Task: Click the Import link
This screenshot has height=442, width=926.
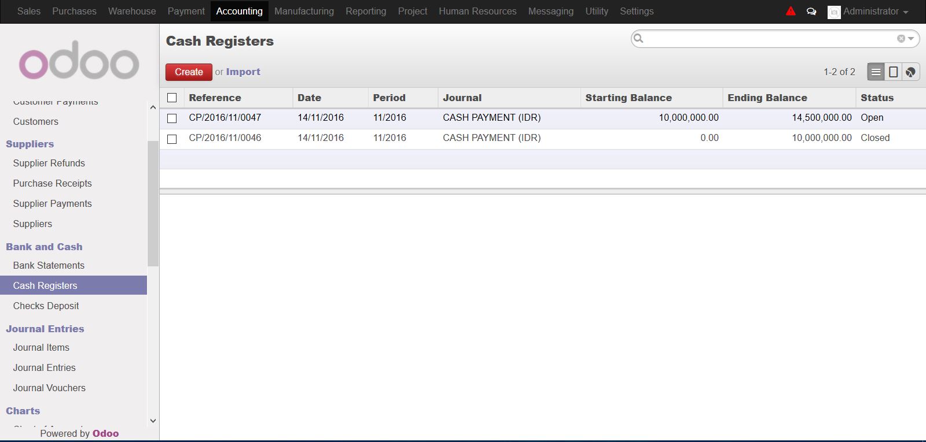Action: tap(243, 72)
